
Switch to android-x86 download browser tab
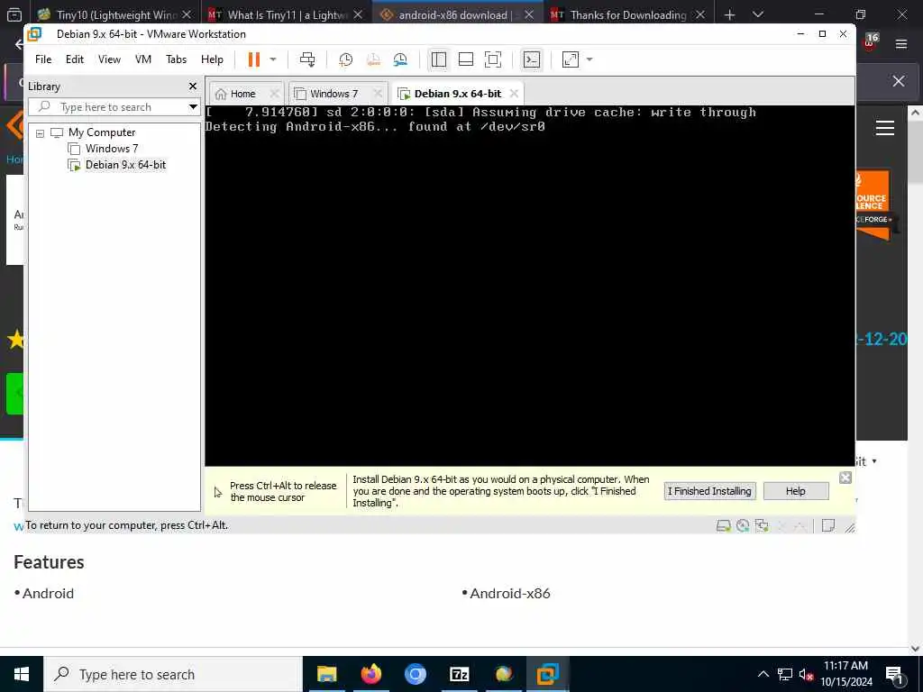(x=455, y=14)
